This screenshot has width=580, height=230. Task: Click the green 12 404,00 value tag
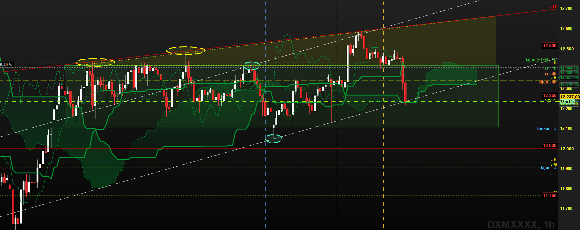point(569,68)
